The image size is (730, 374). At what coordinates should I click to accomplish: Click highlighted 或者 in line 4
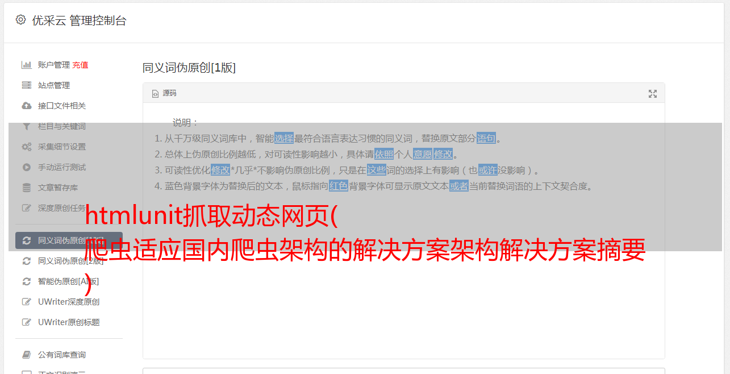coord(459,186)
